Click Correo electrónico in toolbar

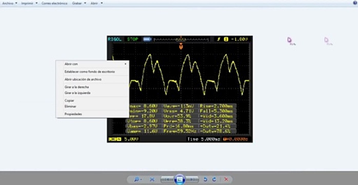click(54, 3)
